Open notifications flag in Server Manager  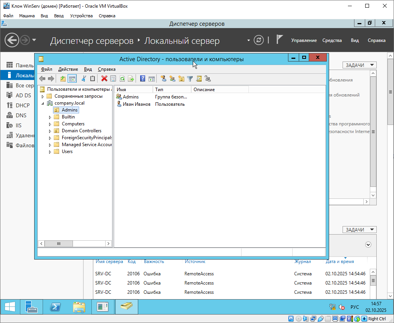(280, 40)
